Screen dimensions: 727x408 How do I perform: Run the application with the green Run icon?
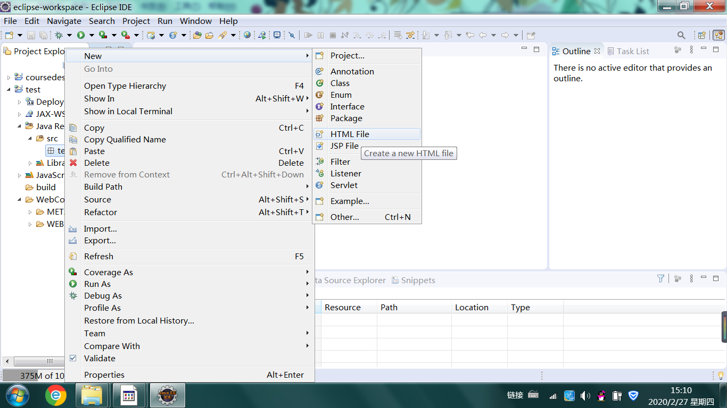tap(80, 36)
